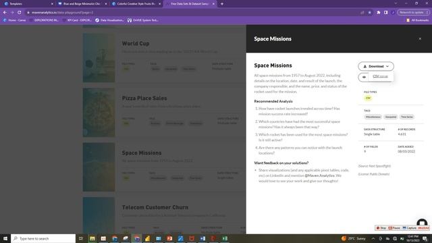This screenshot has width=432, height=243.
Task: Select the CSV download option
Action: tap(380, 76)
